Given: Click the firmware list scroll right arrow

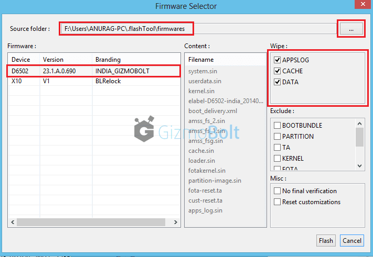Looking at the screenshot, I should (176, 222).
